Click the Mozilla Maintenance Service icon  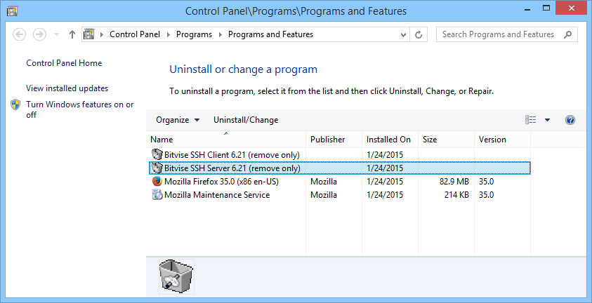157,195
